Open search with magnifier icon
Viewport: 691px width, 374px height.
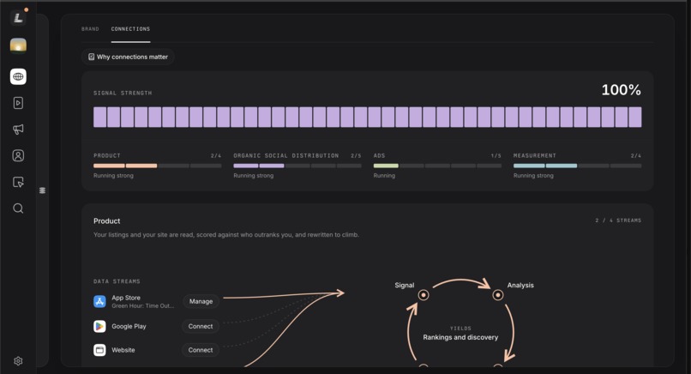click(18, 208)
